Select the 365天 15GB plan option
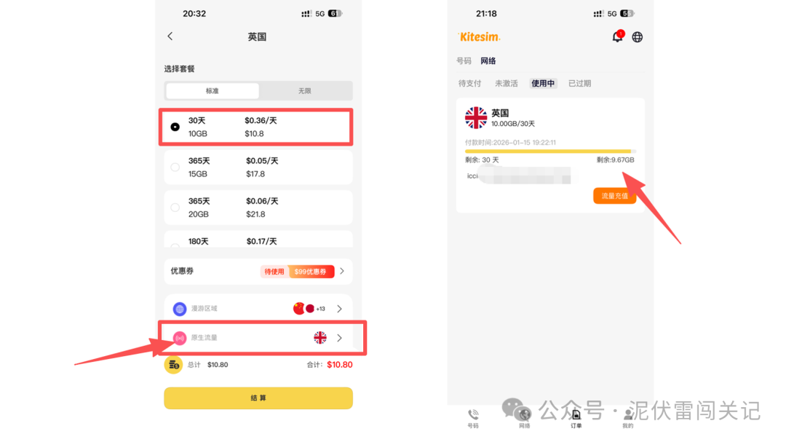This screenshot has height=442, width=786. coord(175,166)
